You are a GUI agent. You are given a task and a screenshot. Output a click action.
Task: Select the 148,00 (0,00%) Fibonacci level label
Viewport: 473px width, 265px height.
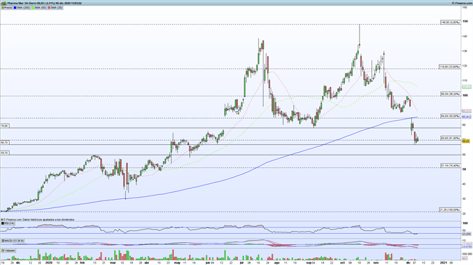[450, 23]
